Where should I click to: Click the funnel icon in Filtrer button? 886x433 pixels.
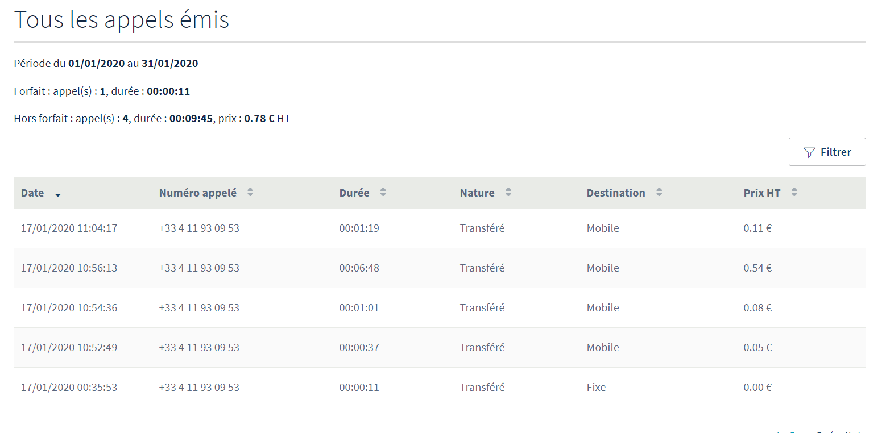pos(809,152)
